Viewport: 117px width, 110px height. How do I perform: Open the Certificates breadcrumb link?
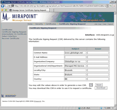click(51, 24)
